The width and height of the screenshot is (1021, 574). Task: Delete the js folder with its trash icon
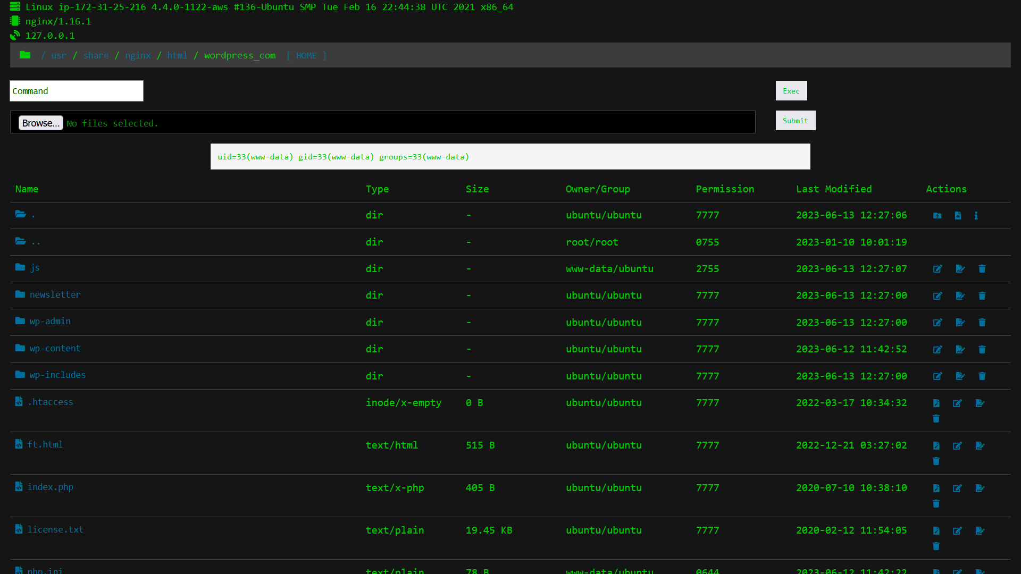[x=982, y=269]
